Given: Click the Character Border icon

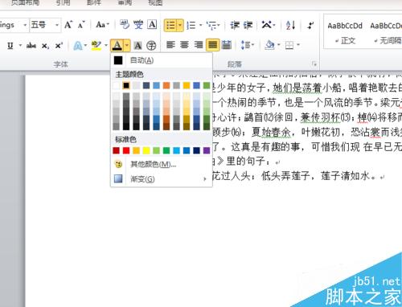Looking at the screenshot, I should pyautogui.click(x=152, y=25).
